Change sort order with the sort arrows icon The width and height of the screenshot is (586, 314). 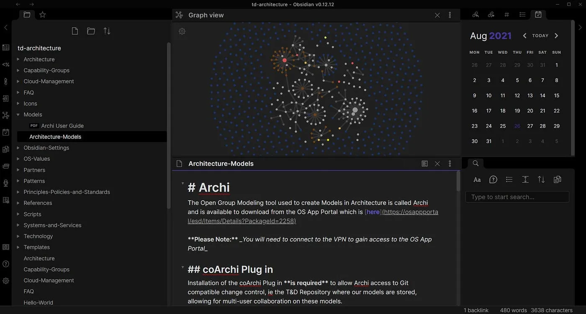(107, 31)
